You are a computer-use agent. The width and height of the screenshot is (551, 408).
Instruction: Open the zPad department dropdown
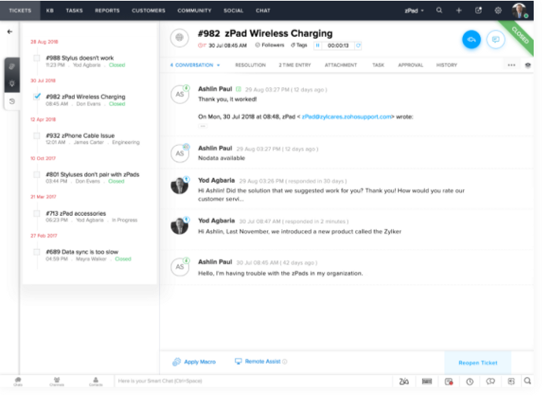[414, 10]
